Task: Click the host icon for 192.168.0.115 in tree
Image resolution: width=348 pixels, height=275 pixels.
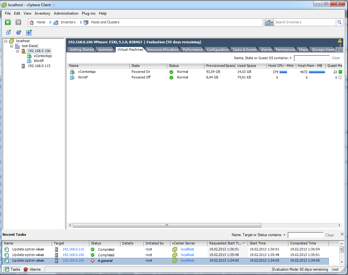Action: (x=23, y=66)
